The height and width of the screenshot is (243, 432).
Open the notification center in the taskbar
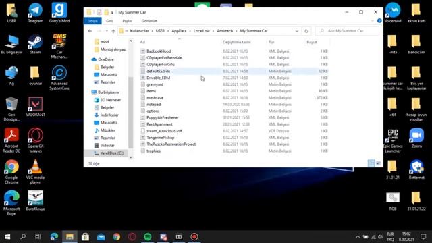click(x=423, y=237)
